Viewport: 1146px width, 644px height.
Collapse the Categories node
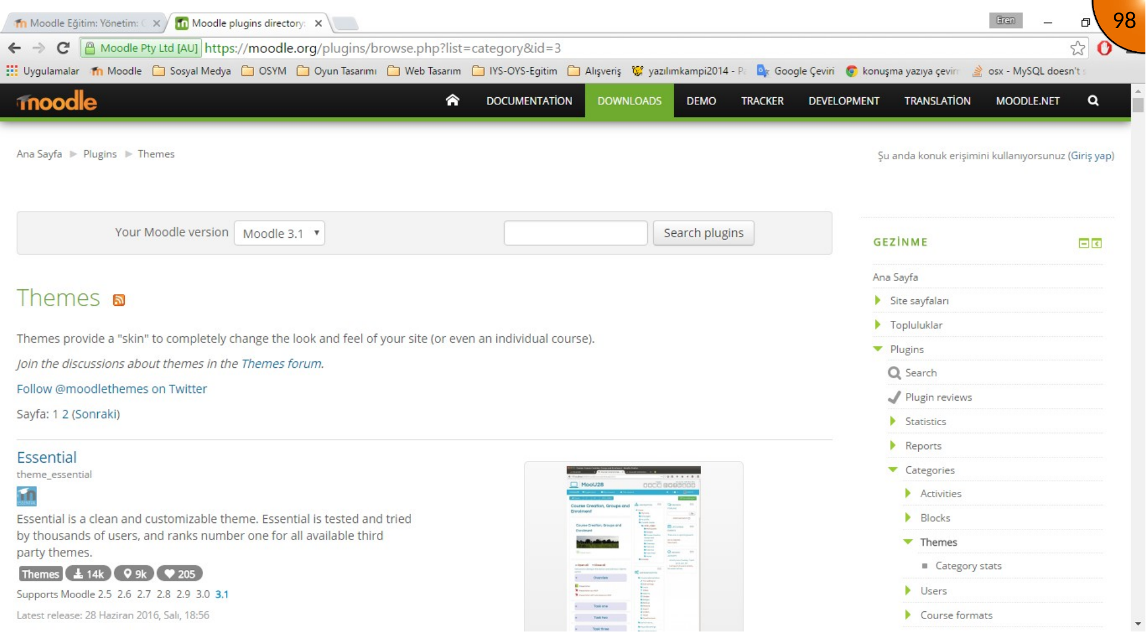coord(892,469)
